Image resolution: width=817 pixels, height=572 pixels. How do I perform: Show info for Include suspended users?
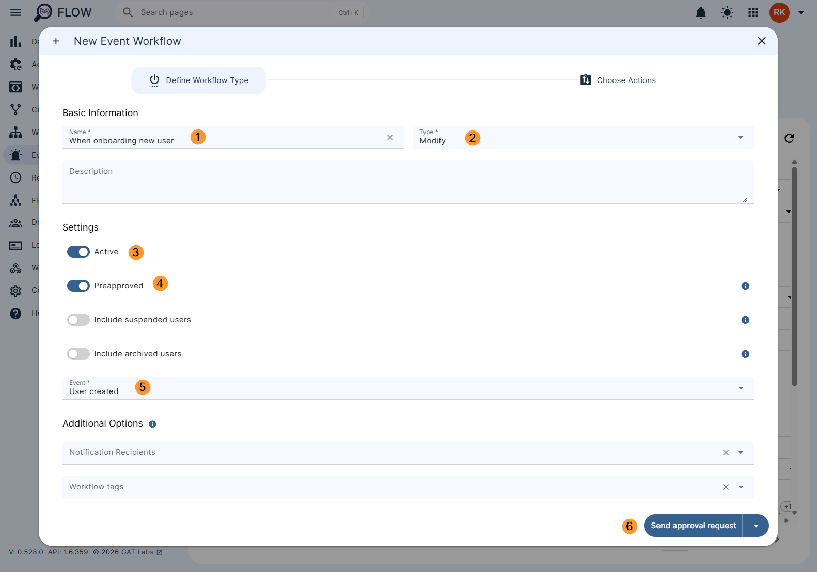pos(745,320)
